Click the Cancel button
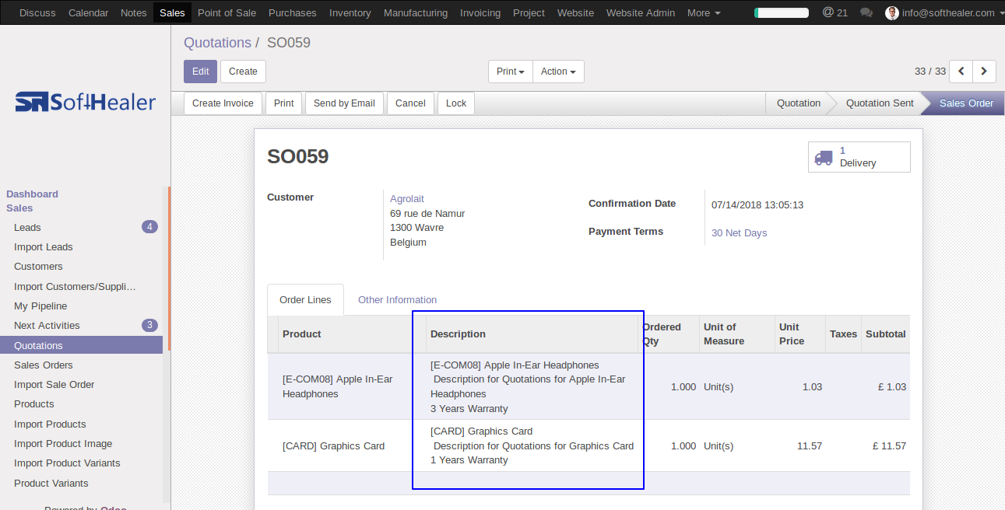The height and width of the screenshot is (510, 1005). pos(410,103)
